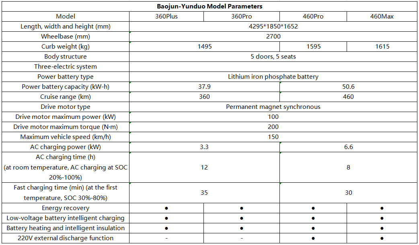Select 'Permanent magnet synchronous' cell

pyautogui.click(x=273, y=107)
